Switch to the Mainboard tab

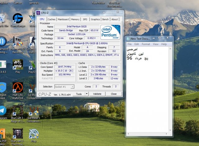[x=63, y=19]
